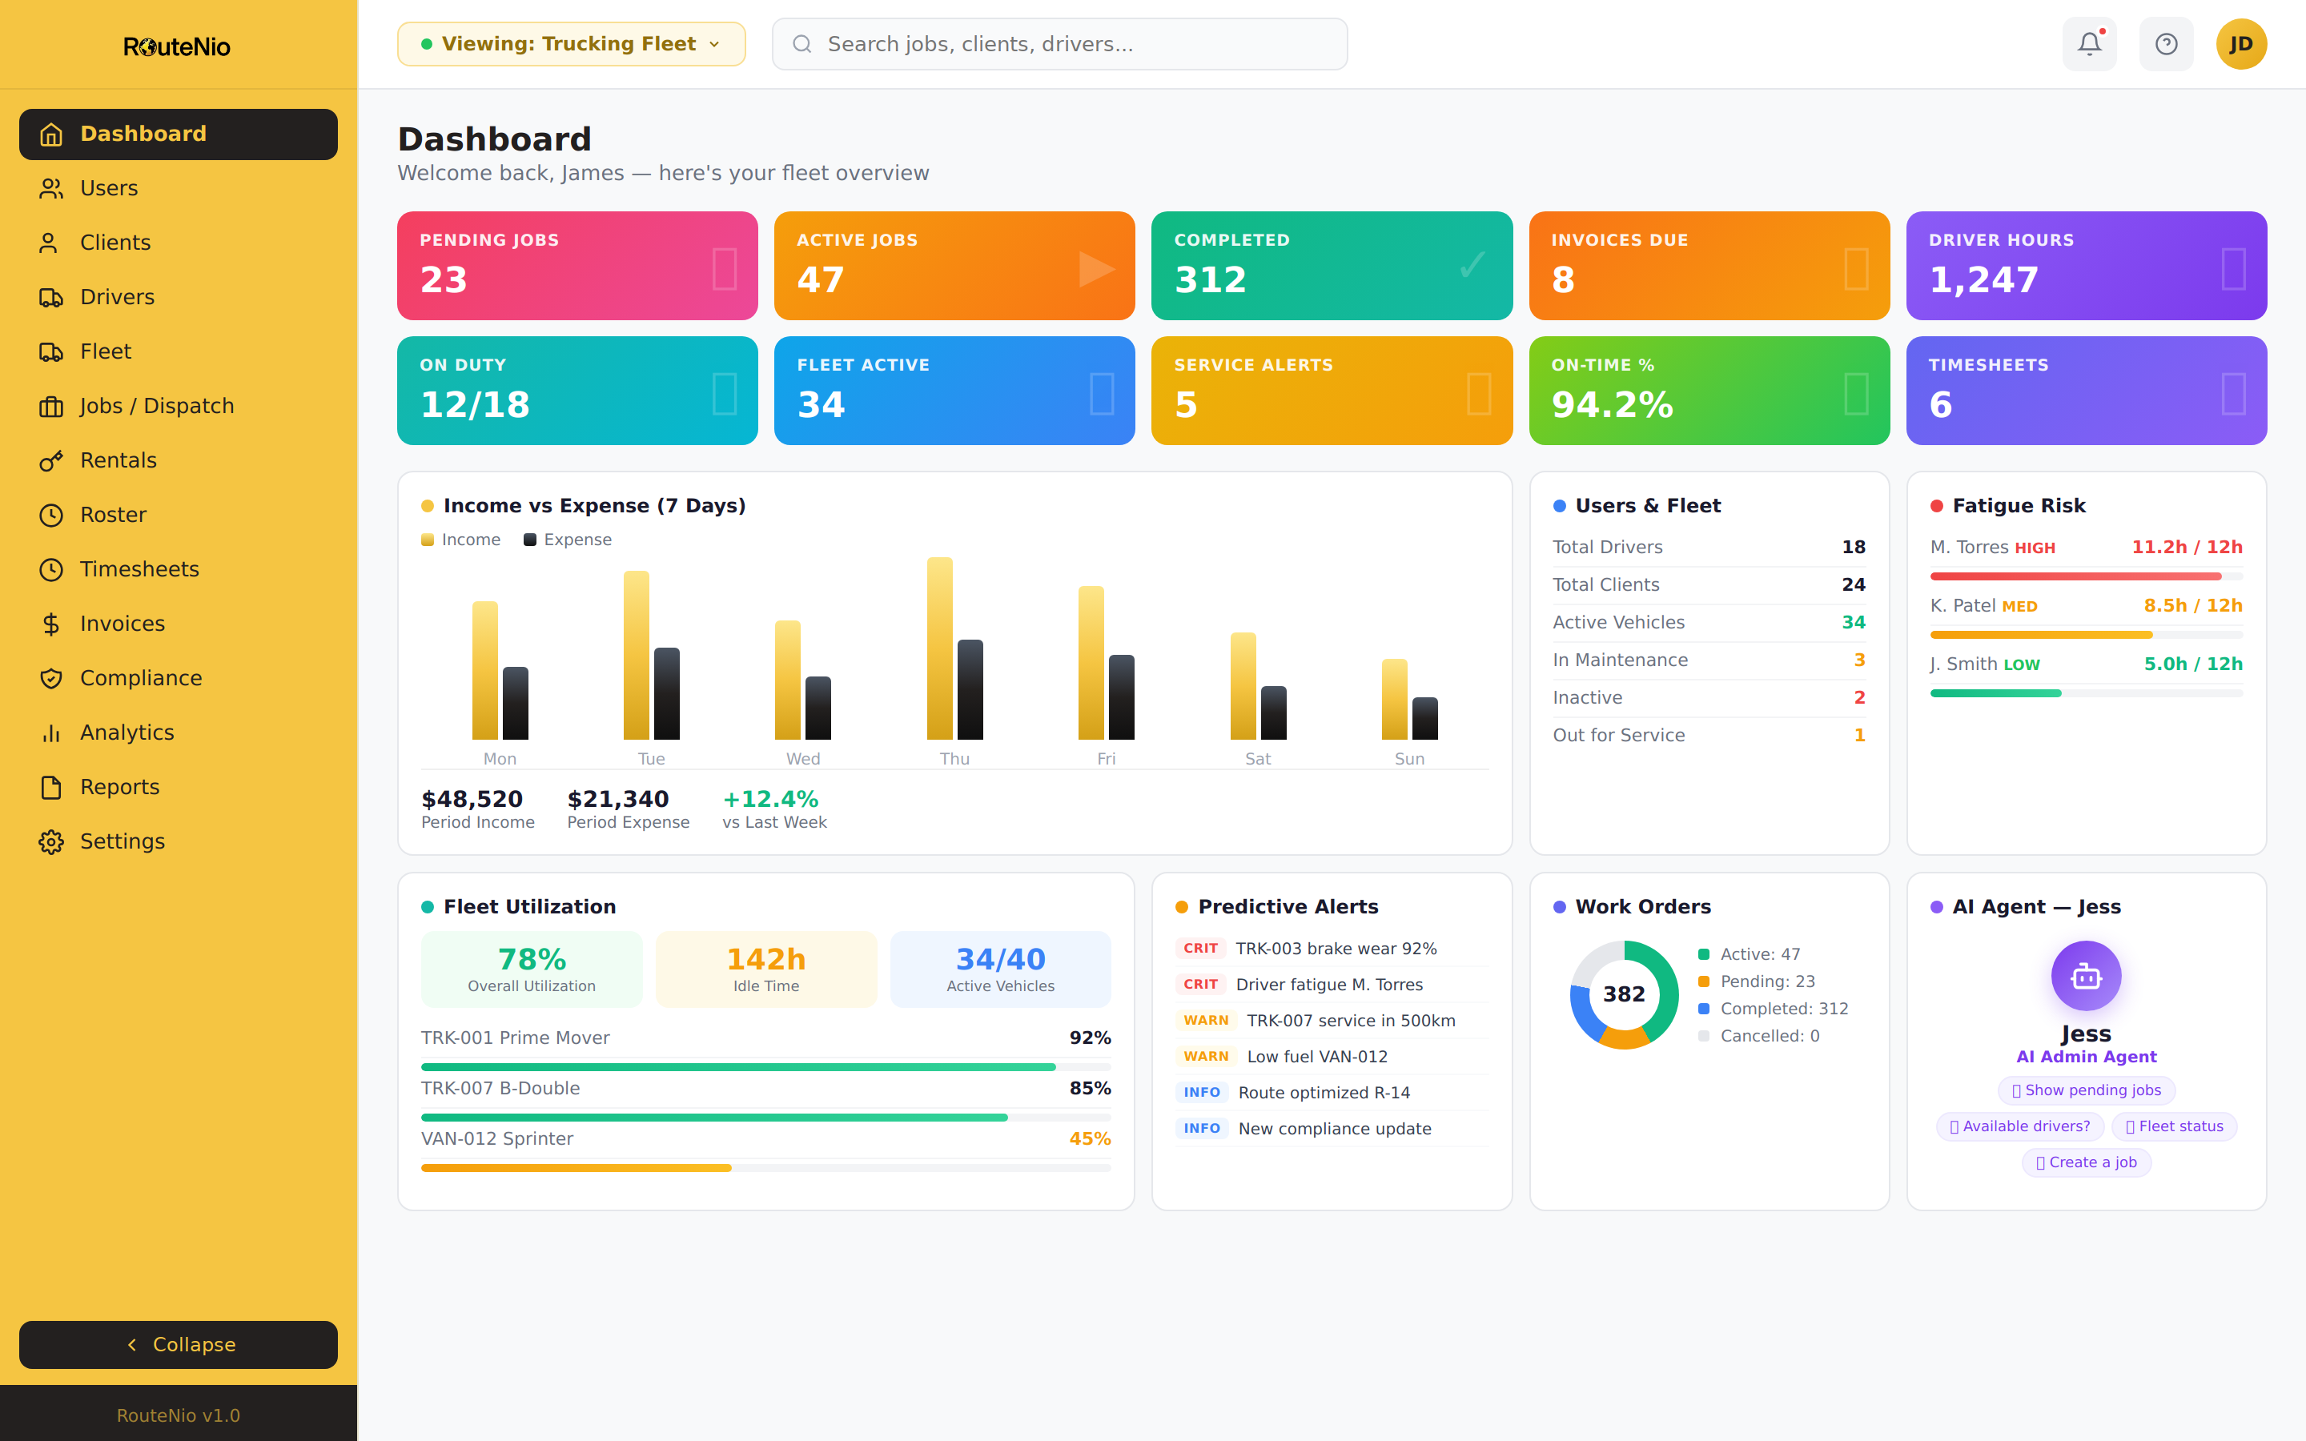Open the Dashboard home icon in sidebar
This screenshot has height=1441, width=2306.
click(x=50, y=134)
